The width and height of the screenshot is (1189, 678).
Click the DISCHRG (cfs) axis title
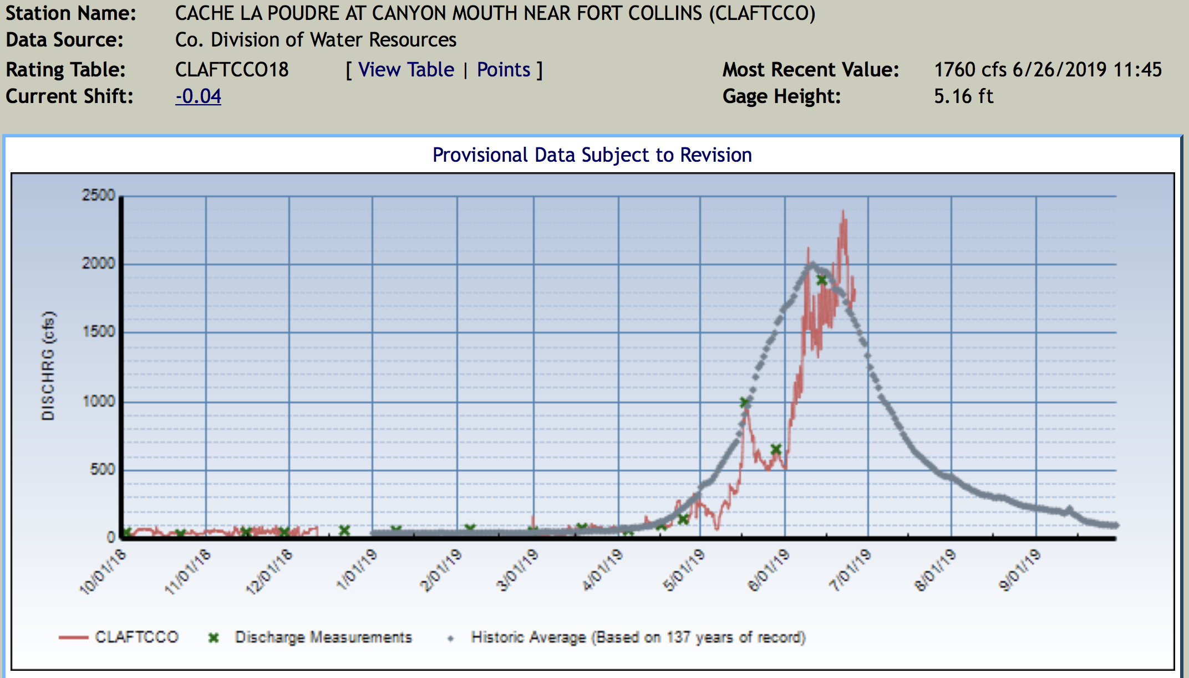[x=49, y=366]
